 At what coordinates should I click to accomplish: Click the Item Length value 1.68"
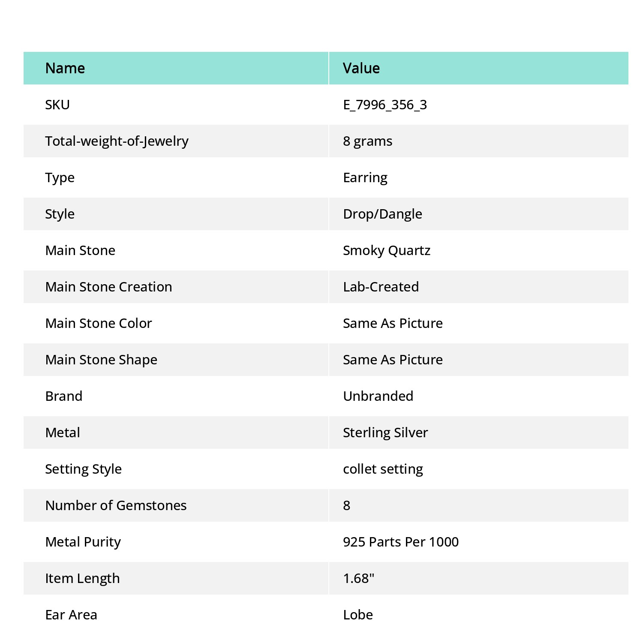(x=359, y=578)
